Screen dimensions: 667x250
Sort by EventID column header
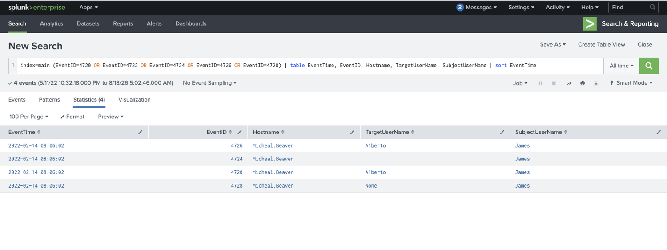coord(219,132)
